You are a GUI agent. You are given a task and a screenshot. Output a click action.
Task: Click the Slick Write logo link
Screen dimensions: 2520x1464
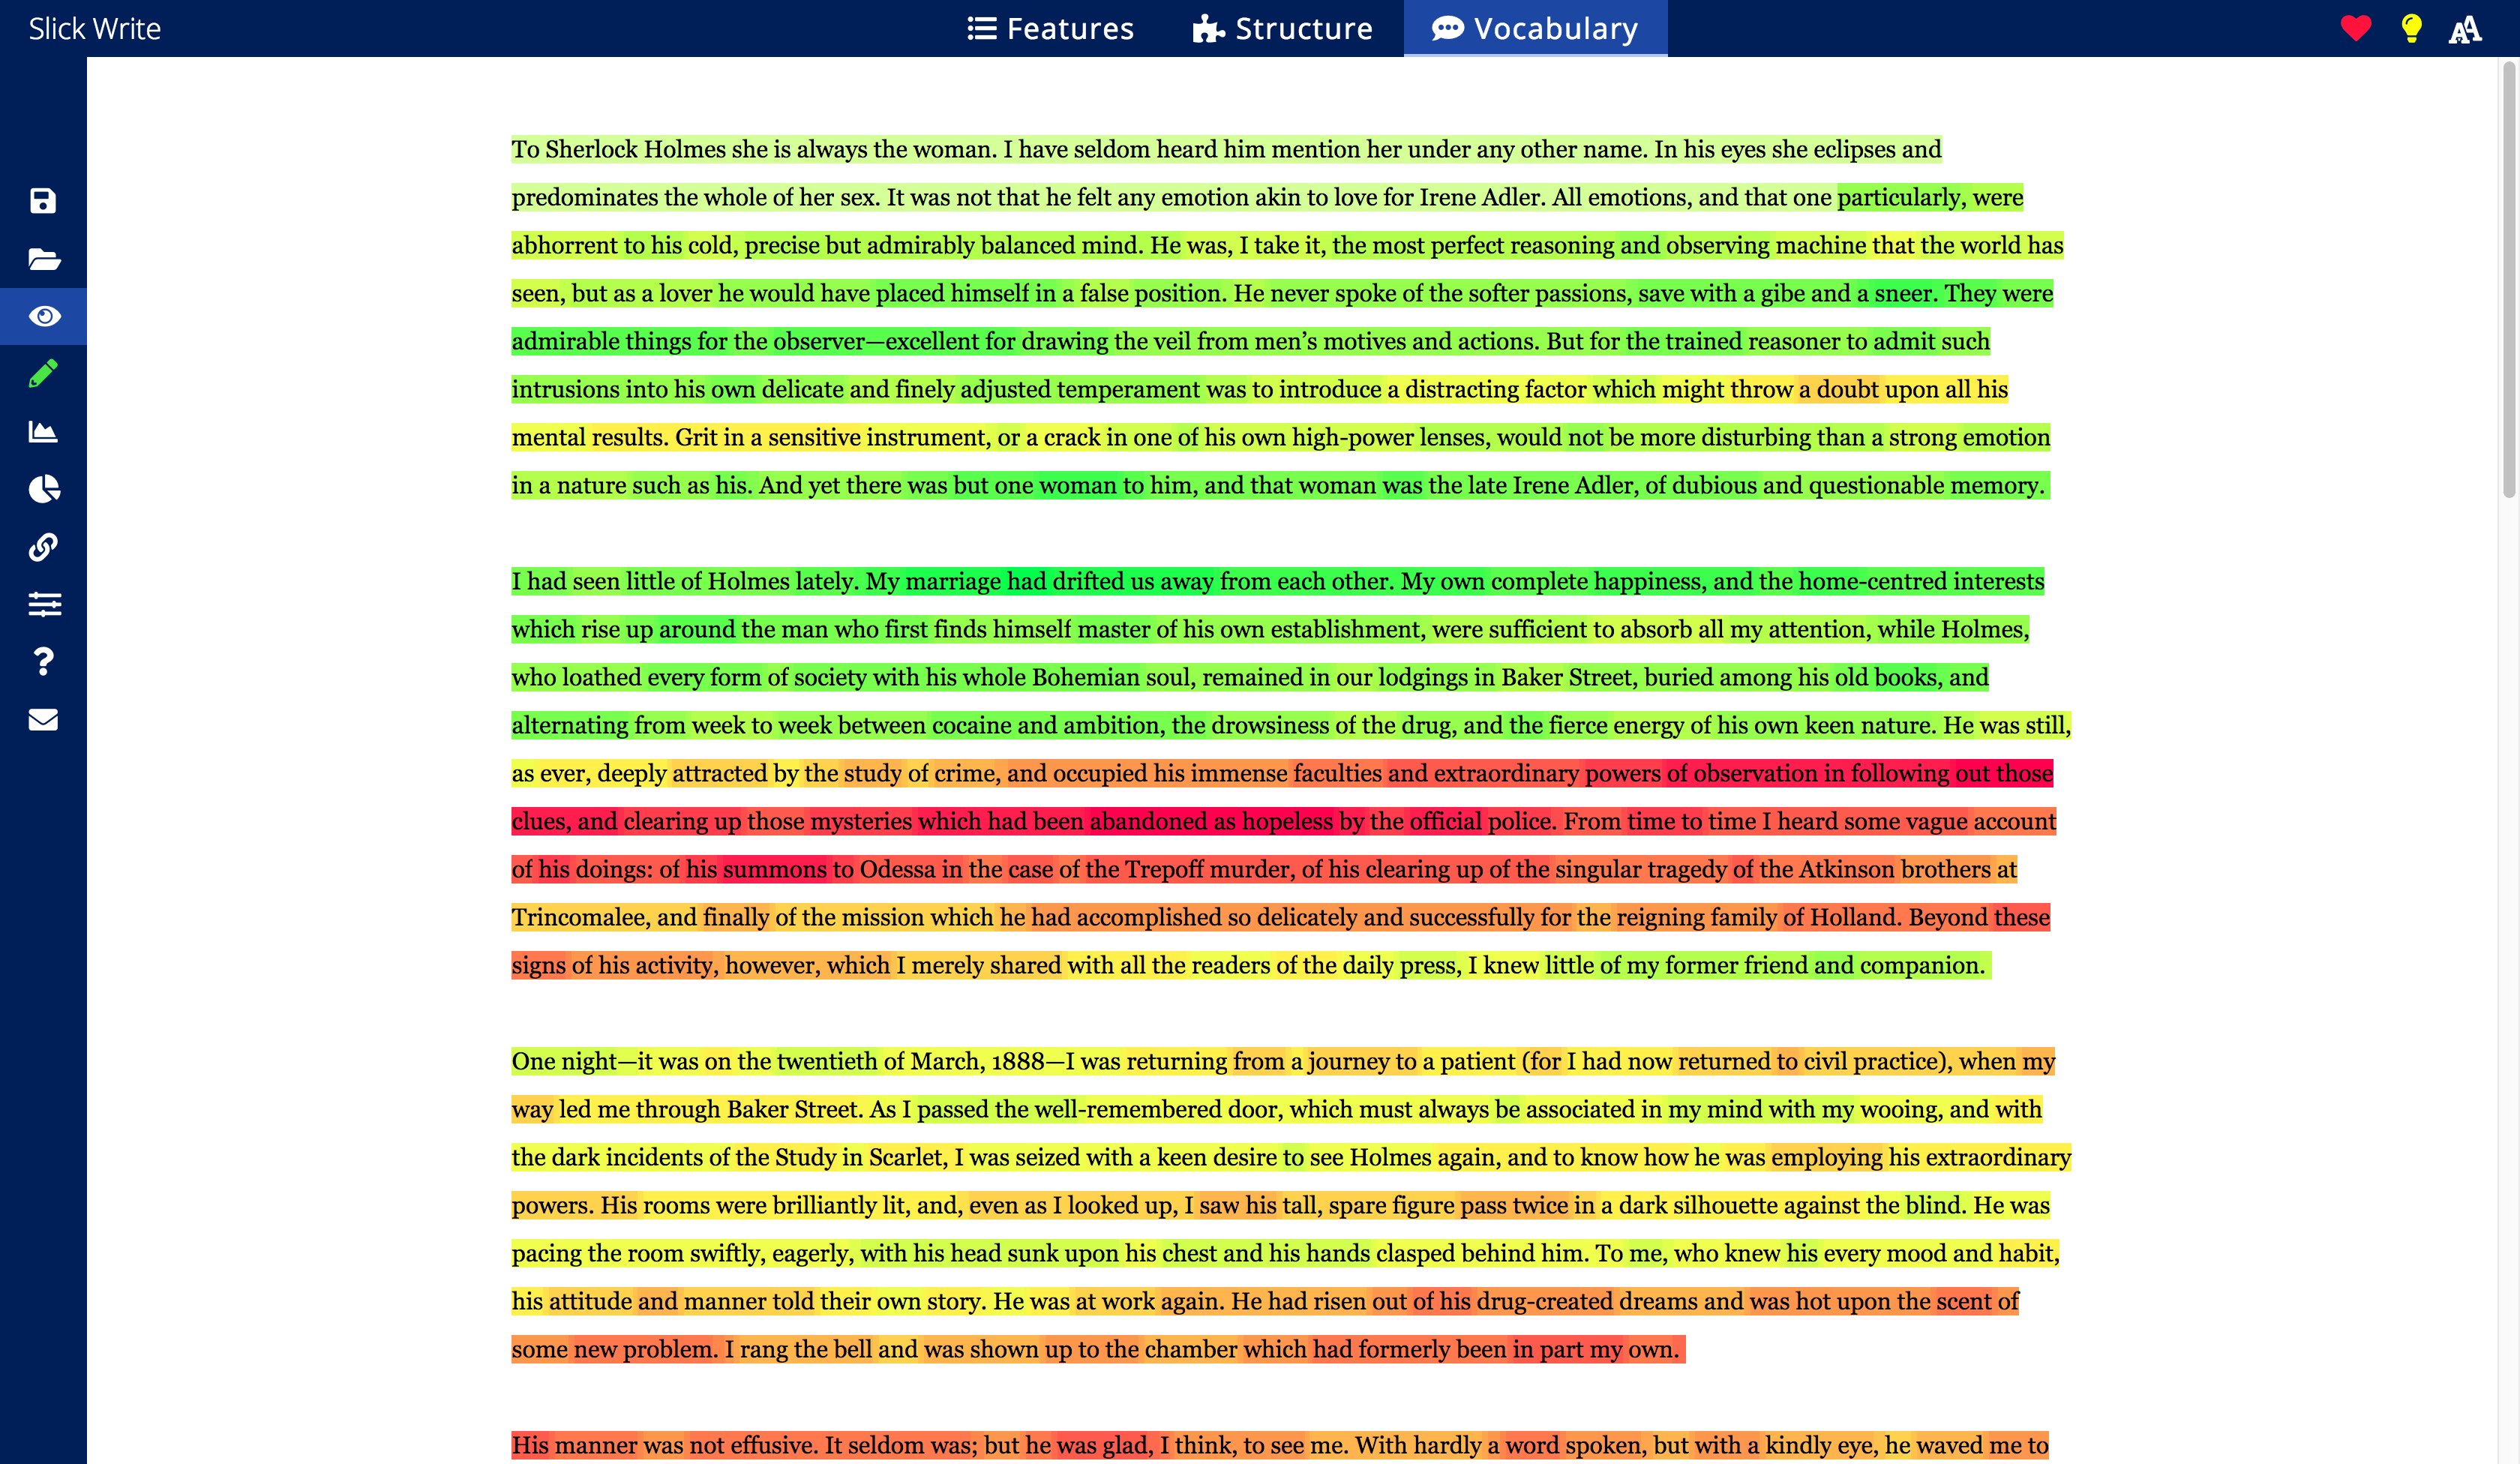click(x=94, y=28)
